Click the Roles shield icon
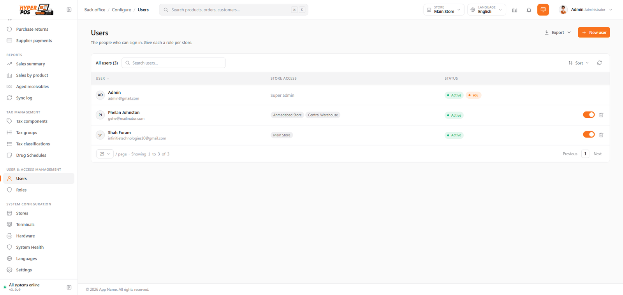623x295 pixels. tap(9, 190)
